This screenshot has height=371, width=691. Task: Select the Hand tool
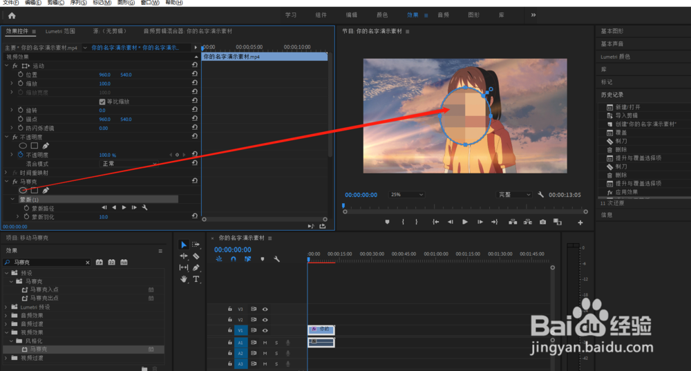184,279
